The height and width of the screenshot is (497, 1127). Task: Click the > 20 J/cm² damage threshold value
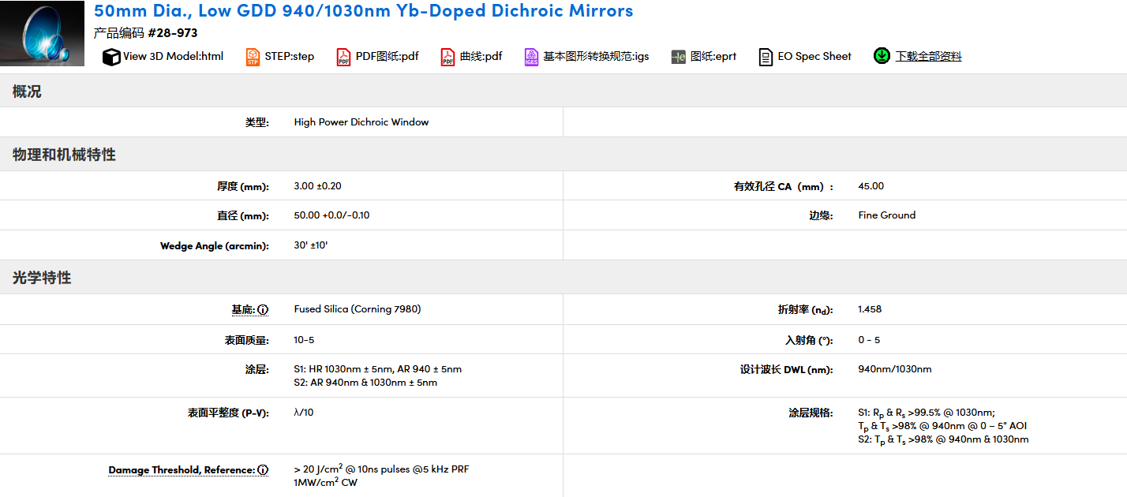point(381,469)
